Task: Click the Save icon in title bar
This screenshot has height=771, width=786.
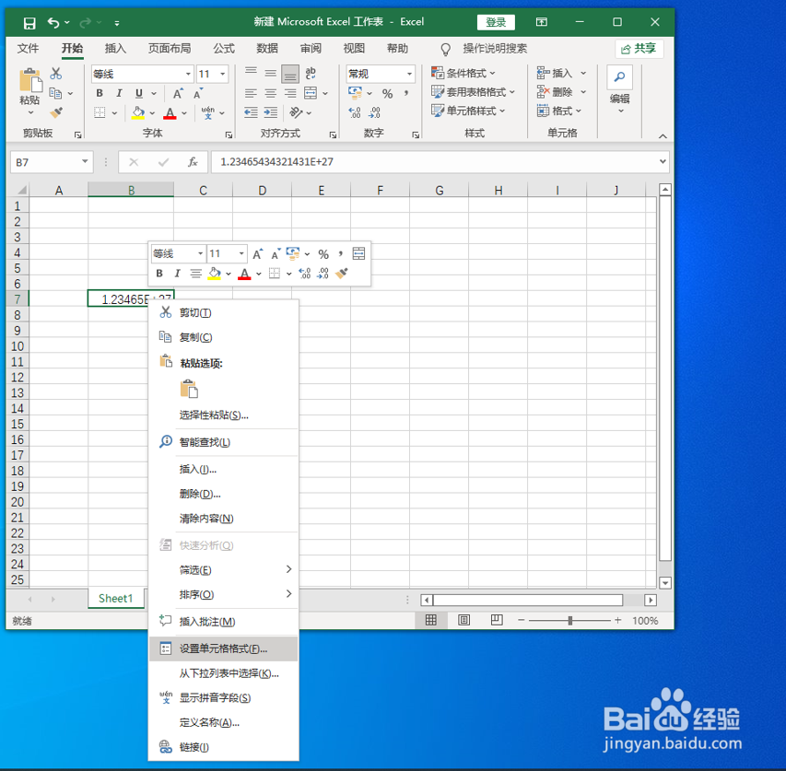Action: (29, 22)
